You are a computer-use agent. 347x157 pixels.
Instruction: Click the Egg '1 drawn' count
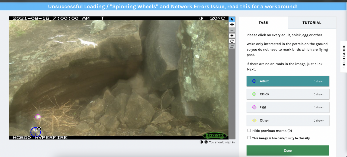[x=319, y=108]
